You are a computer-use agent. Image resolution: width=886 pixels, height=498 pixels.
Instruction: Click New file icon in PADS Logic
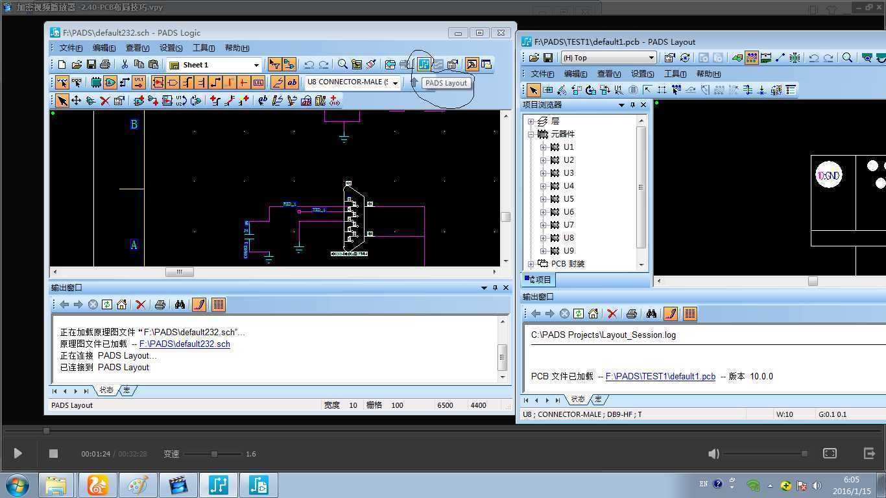click(x=62, y=64)
